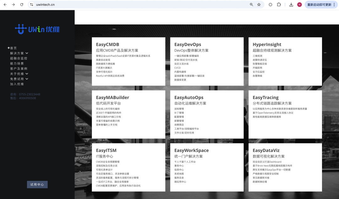Click the gray circle extension icon
This screenshot has height=199, width=339.
270,4
